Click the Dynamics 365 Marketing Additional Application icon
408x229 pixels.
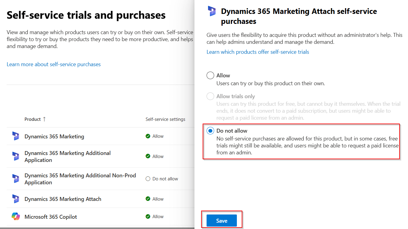point(15,156)
